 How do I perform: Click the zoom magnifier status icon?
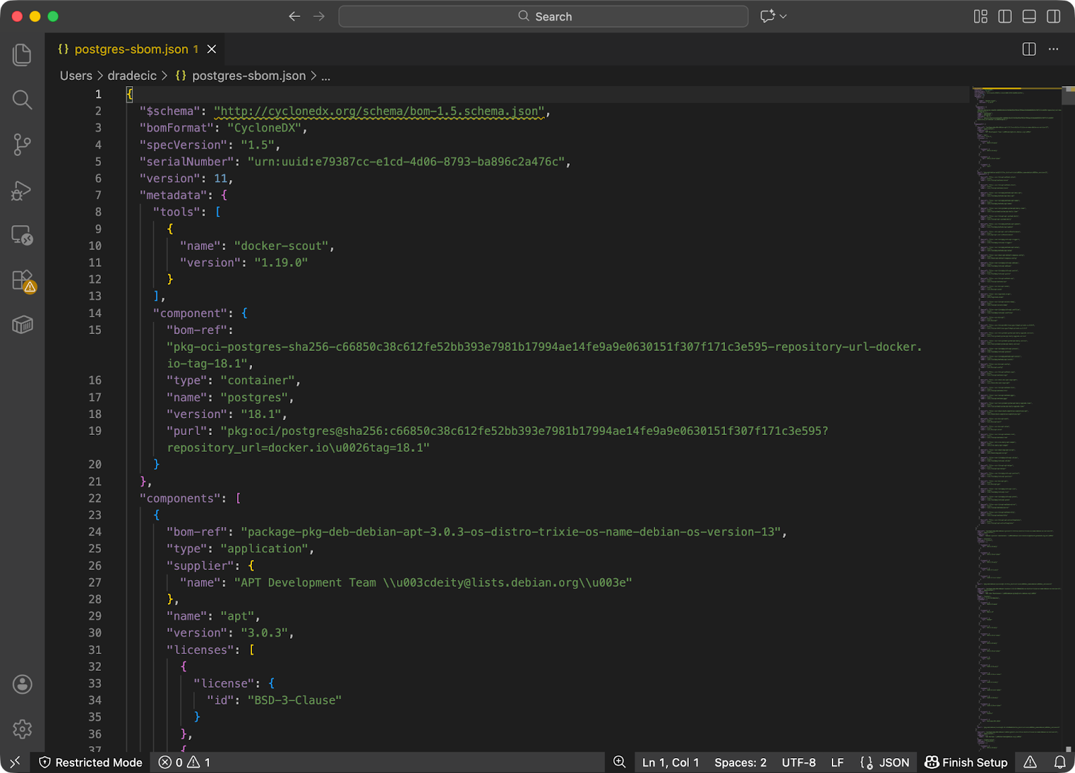point(619,762)
